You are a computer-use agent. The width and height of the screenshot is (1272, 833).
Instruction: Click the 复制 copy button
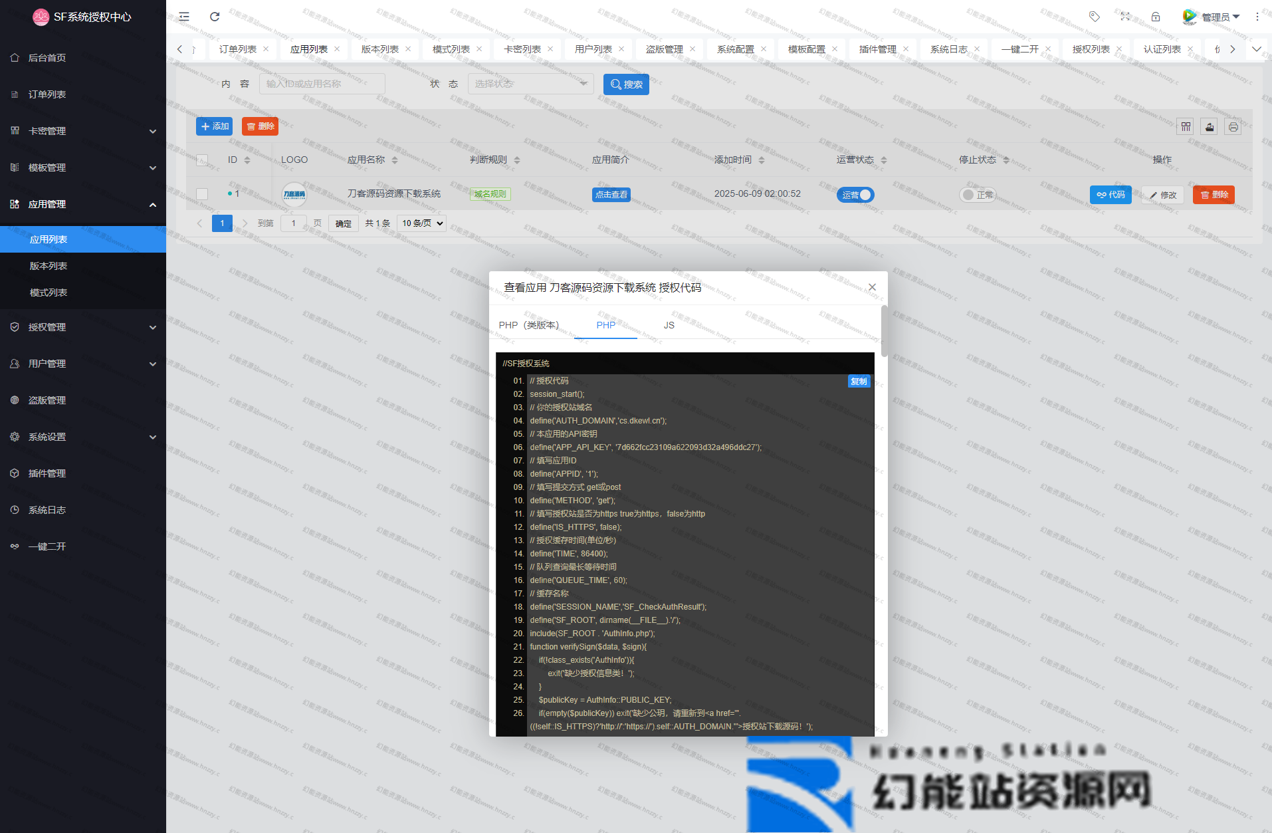pos(859,382)
